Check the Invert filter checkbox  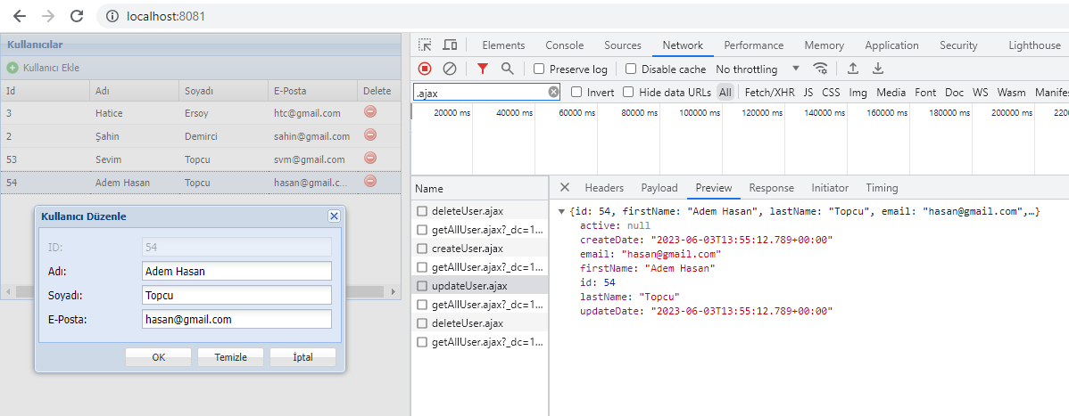[576, 92]
